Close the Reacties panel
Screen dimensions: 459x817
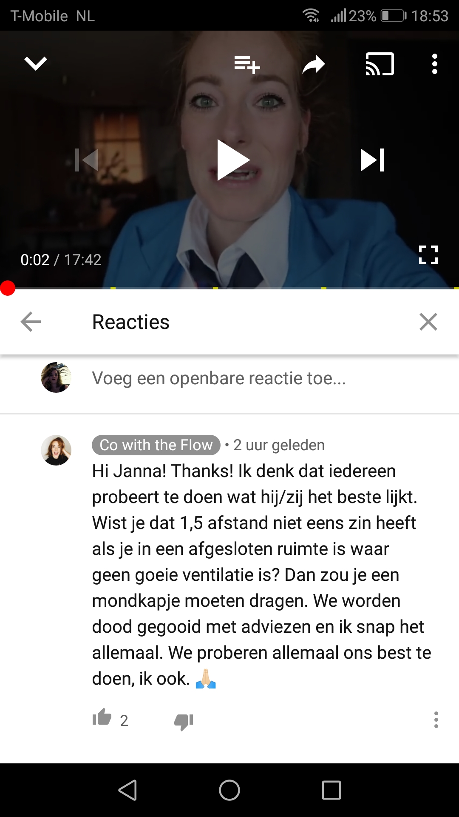[428, 322]
